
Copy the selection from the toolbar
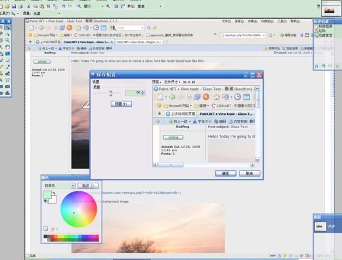click(x=35, y=6)
